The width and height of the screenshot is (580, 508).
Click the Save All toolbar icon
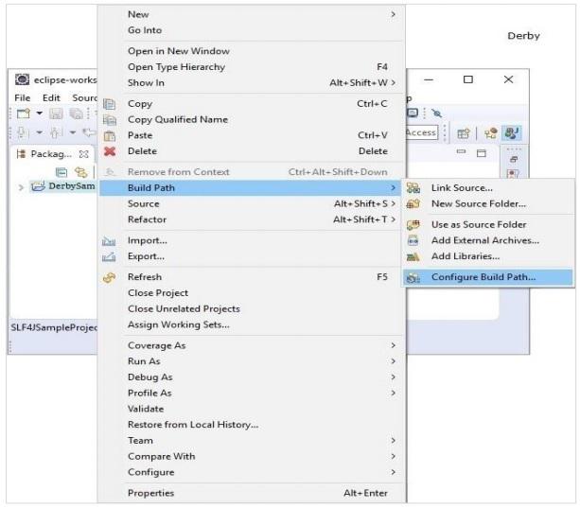pyautogui.click(x=77, y=114)
